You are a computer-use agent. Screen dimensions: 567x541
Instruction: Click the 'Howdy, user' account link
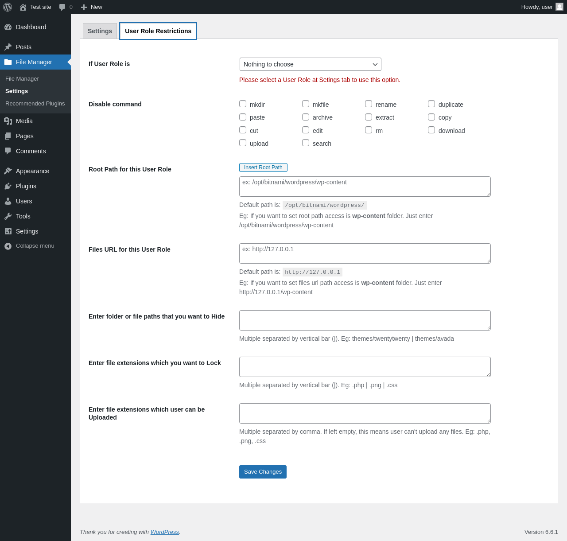pos(542,7)
